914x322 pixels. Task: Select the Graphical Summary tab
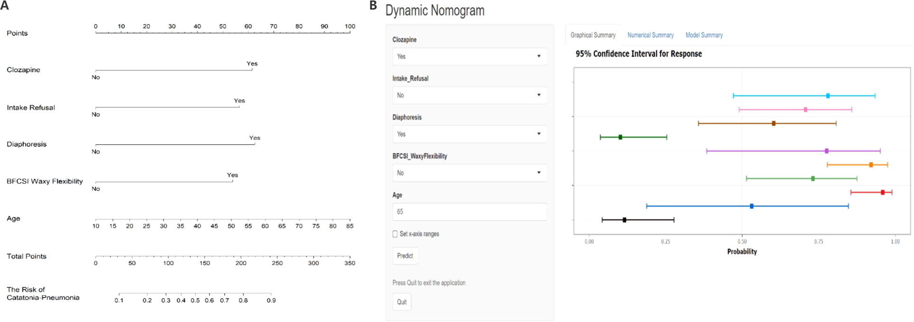[x=593, y=35]
